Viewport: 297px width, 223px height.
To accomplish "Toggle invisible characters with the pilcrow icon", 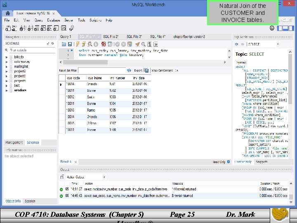I will pos(149,44).
